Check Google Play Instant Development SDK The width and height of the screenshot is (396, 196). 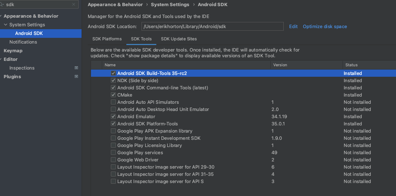[113, 138]
